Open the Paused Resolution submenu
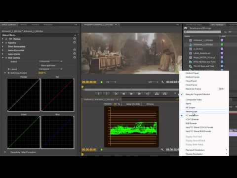Image resolution: width=237 pixels, height=178 pixels. pyautogui.click(x=204, y=154)
